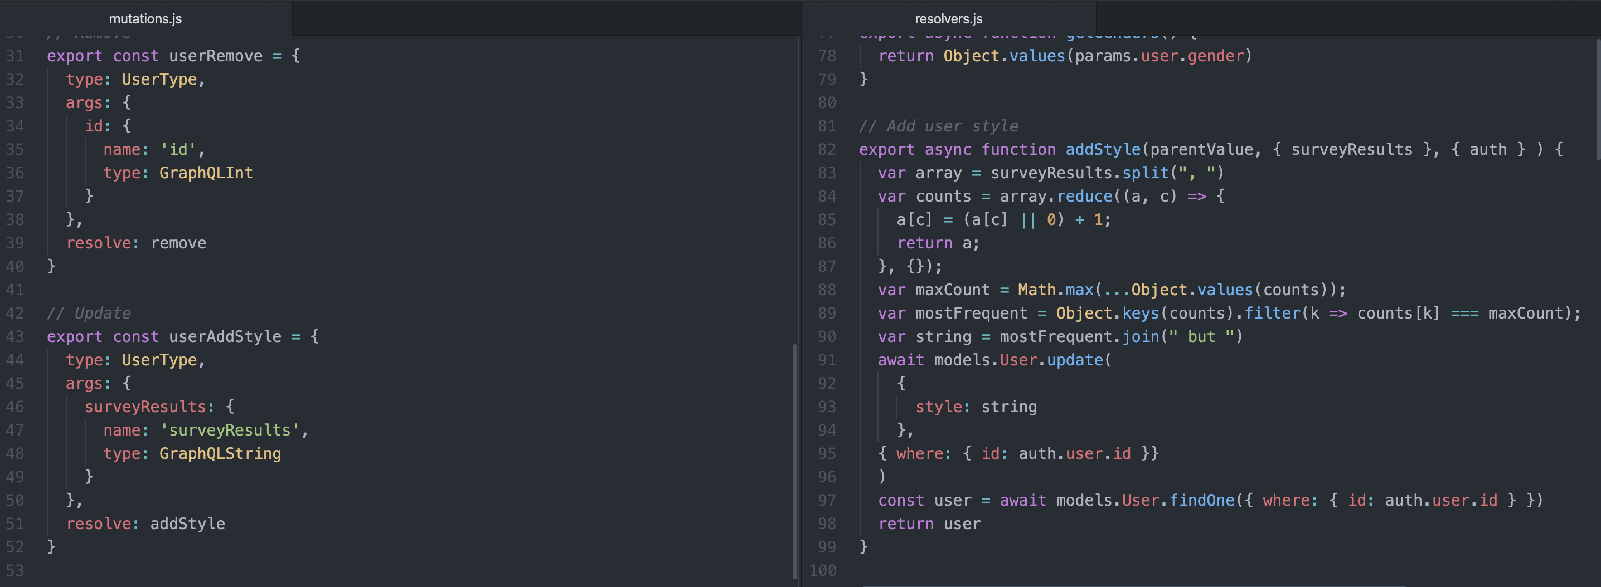Viewport: 1601px width, 587px height.
Task: Click line number 31 in mutations.js
Action: click(x=15, y=56)
